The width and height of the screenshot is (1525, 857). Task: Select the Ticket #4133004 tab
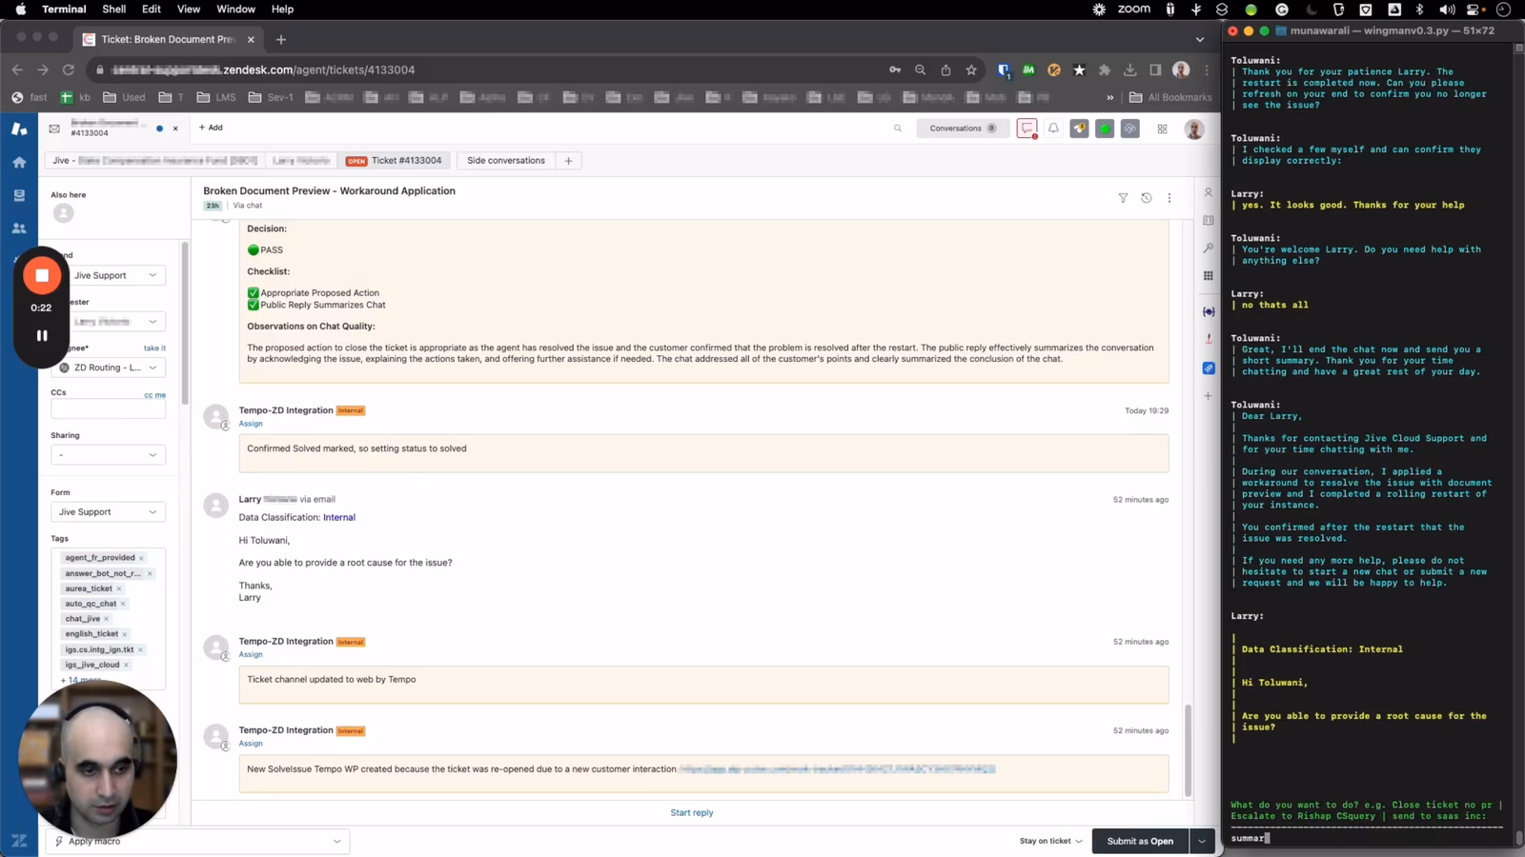tap(394, 161)
